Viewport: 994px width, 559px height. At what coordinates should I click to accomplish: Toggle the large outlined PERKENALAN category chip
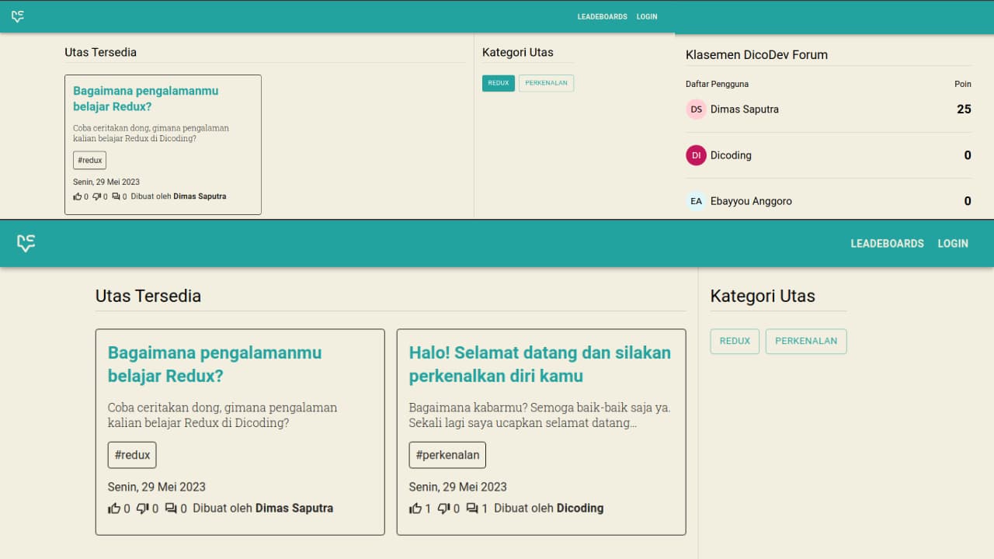point(806,341)
